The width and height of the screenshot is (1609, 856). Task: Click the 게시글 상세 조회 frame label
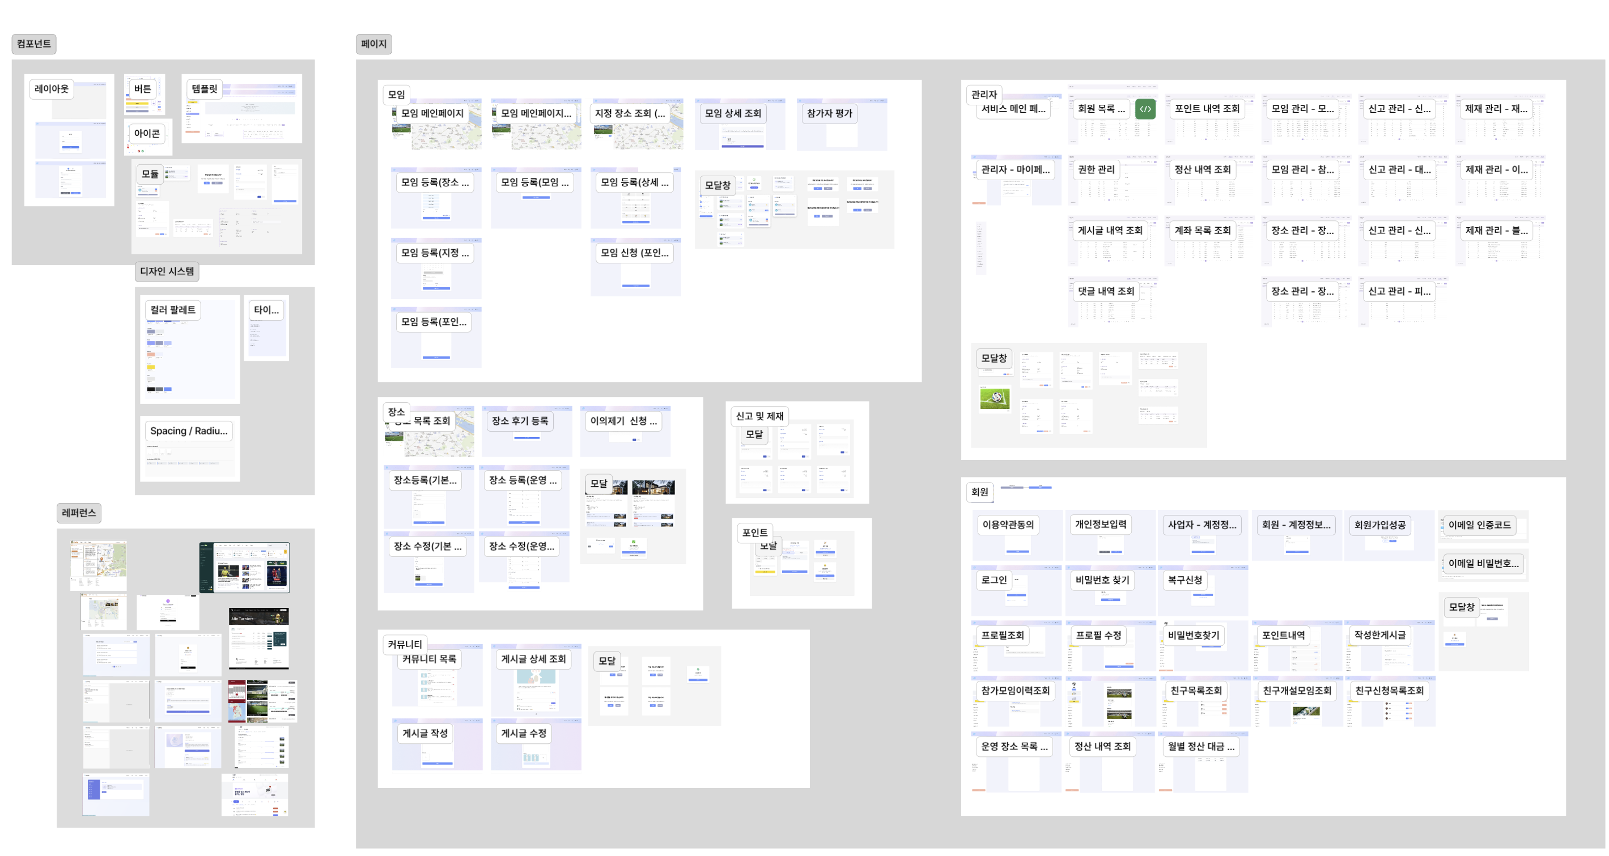(x=533, y=659)
